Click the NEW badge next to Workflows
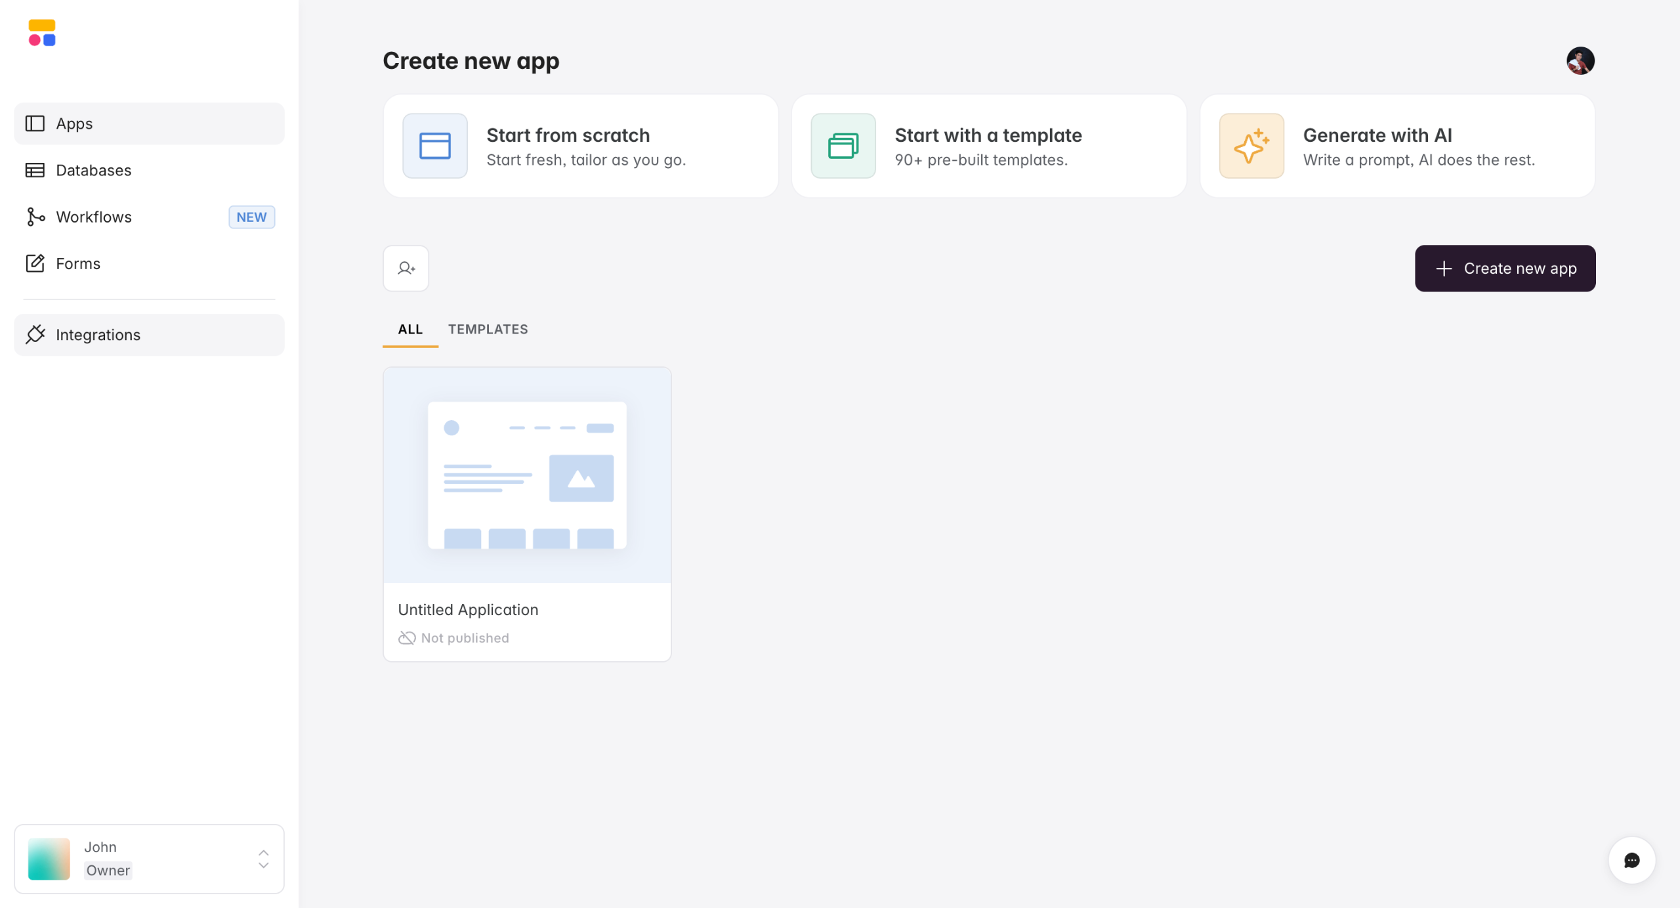This screenshot has width=1680, height=908. pyautogui.click(x=251, y=217)
